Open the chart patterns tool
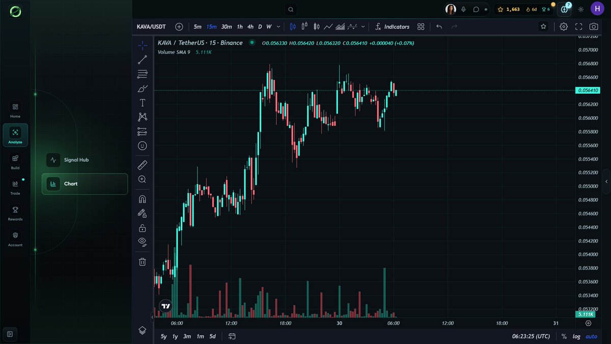This screenshot has height=344, width=611. (x=143, y=117)
